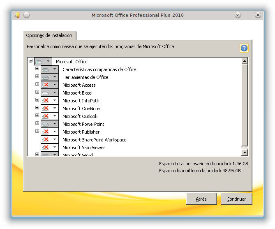Open install dropdown arrow for Microsoft Excel
Screen dimensions: 275x229
point(55,93)
